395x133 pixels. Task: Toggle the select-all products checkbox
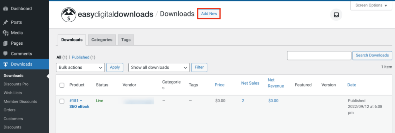62,85
